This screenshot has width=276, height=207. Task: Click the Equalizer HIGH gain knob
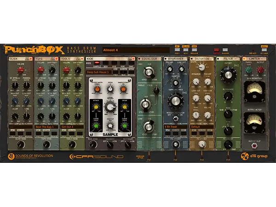(x=149, y=72)
